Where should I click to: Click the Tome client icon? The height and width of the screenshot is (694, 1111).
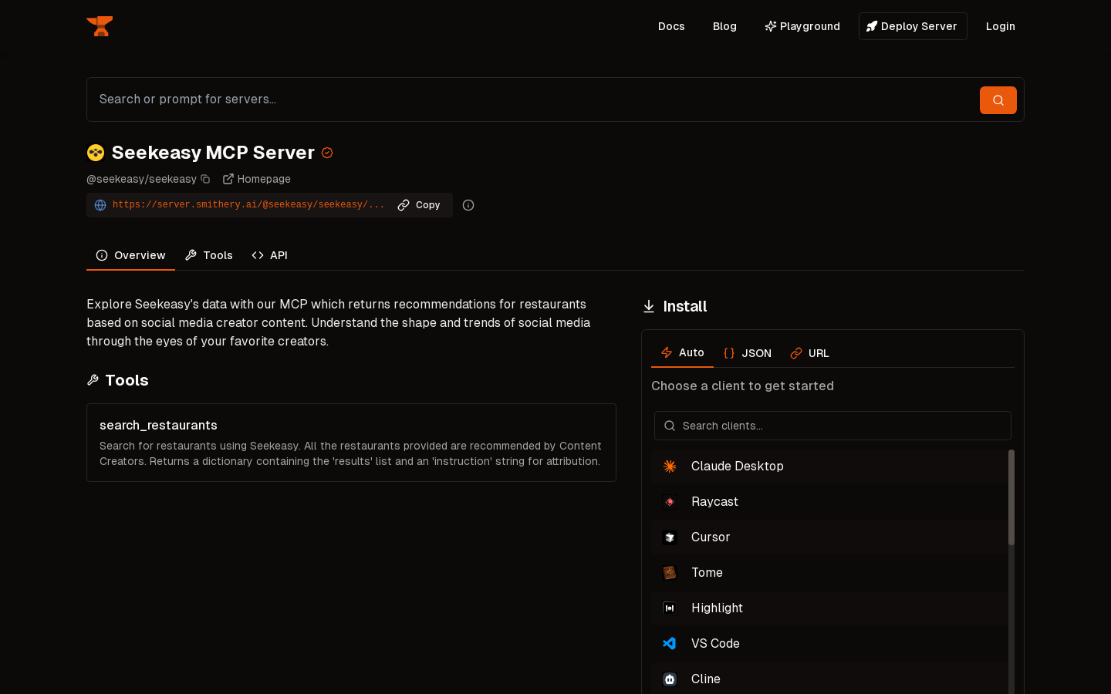[x=670, y=573]
